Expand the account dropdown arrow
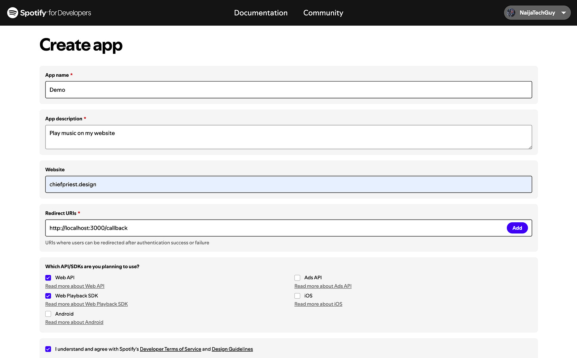The width and height of the screenshot is (577, 358). coord(564,13)
